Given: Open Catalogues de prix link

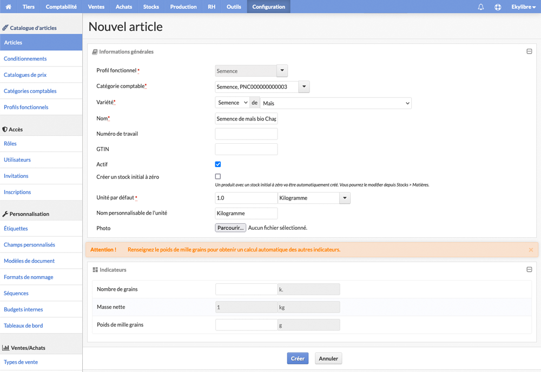Looking at the screenshot, I should [41, 75].
